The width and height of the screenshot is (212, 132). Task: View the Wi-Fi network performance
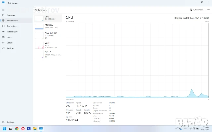coord(48,44)
